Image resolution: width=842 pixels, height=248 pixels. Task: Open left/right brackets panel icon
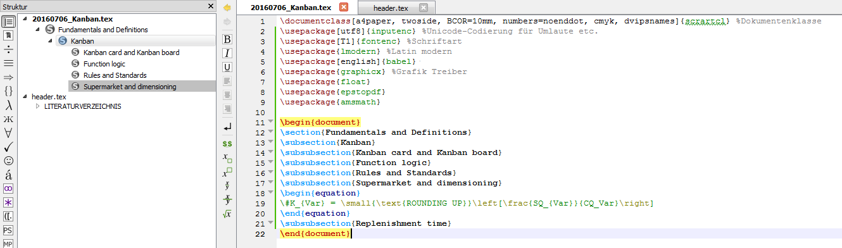pos(9,216)
